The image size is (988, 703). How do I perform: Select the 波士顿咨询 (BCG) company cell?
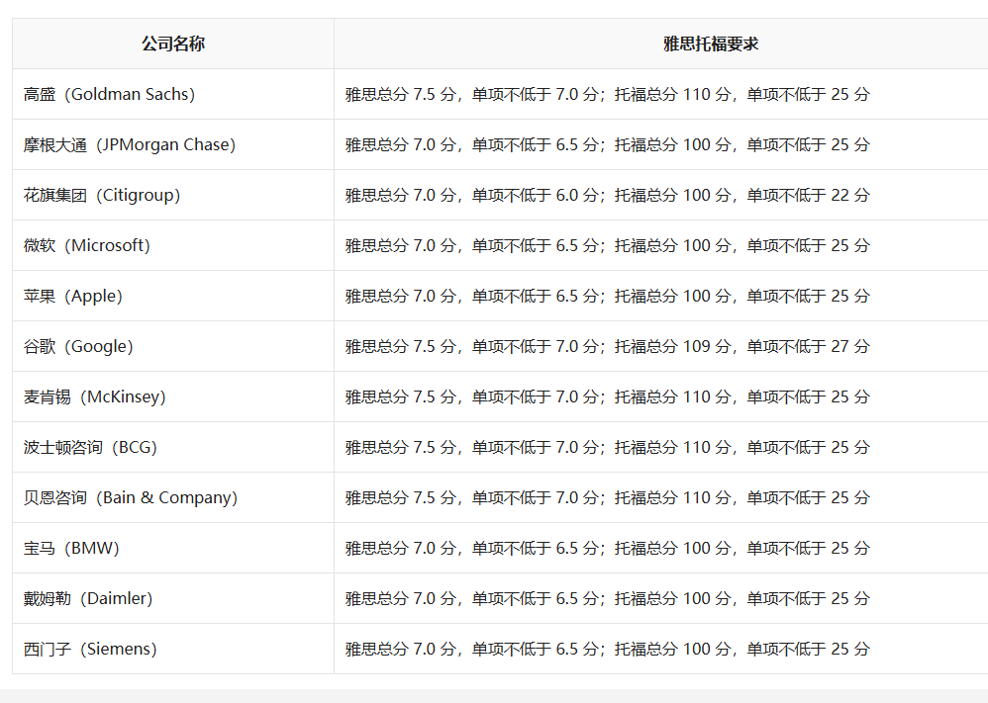pyautogui.click(x=90, y=448)
